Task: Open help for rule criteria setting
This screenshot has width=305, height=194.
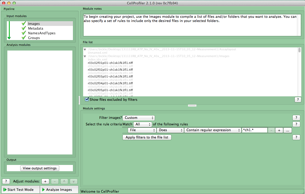Action: coord(296,124)
